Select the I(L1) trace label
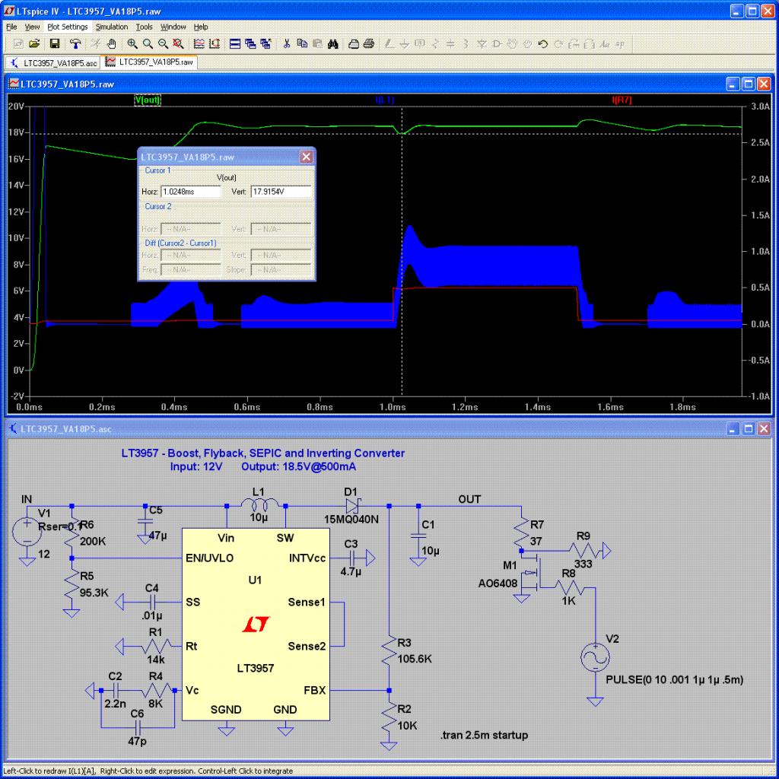The image size is (779, 779). click(385, 100)
